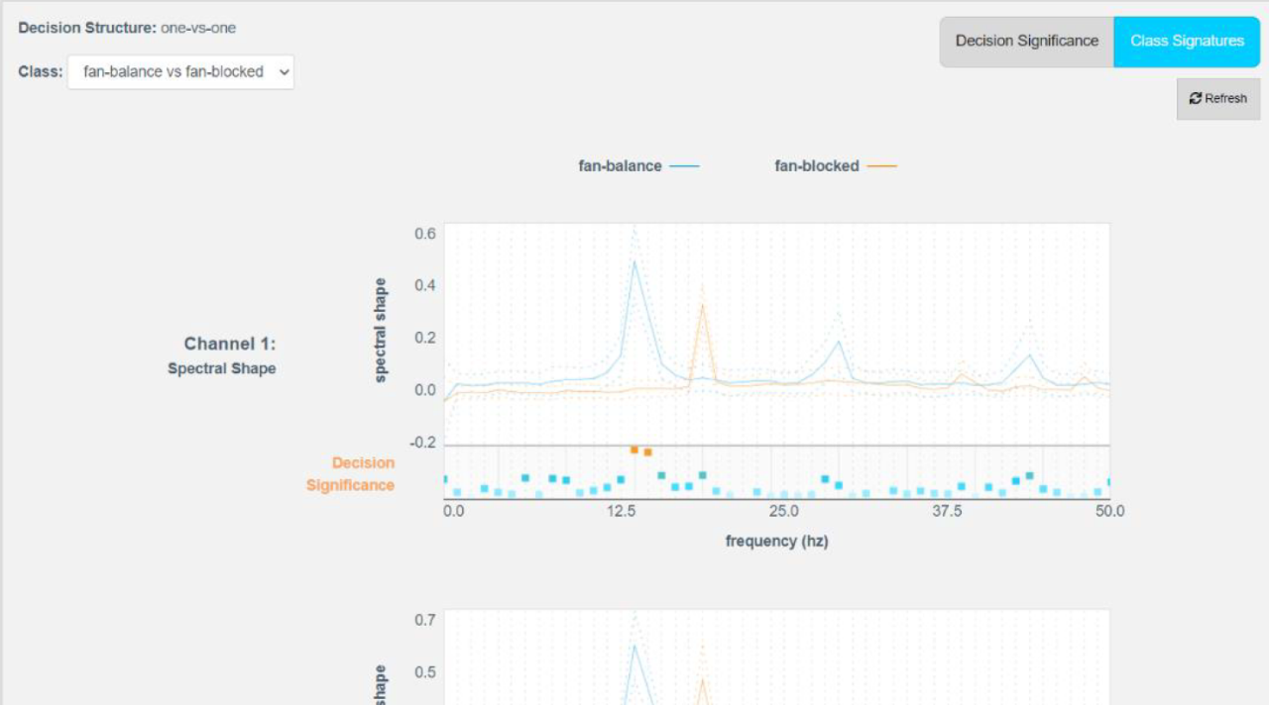Click the blue line swatch beside fan-balance
1269x705 pixels.
point(684,166)
